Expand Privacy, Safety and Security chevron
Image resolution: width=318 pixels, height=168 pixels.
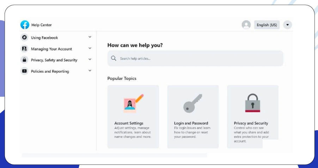click(x=90, y=60)
